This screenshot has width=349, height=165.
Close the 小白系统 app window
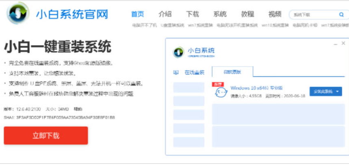(344, 43)
